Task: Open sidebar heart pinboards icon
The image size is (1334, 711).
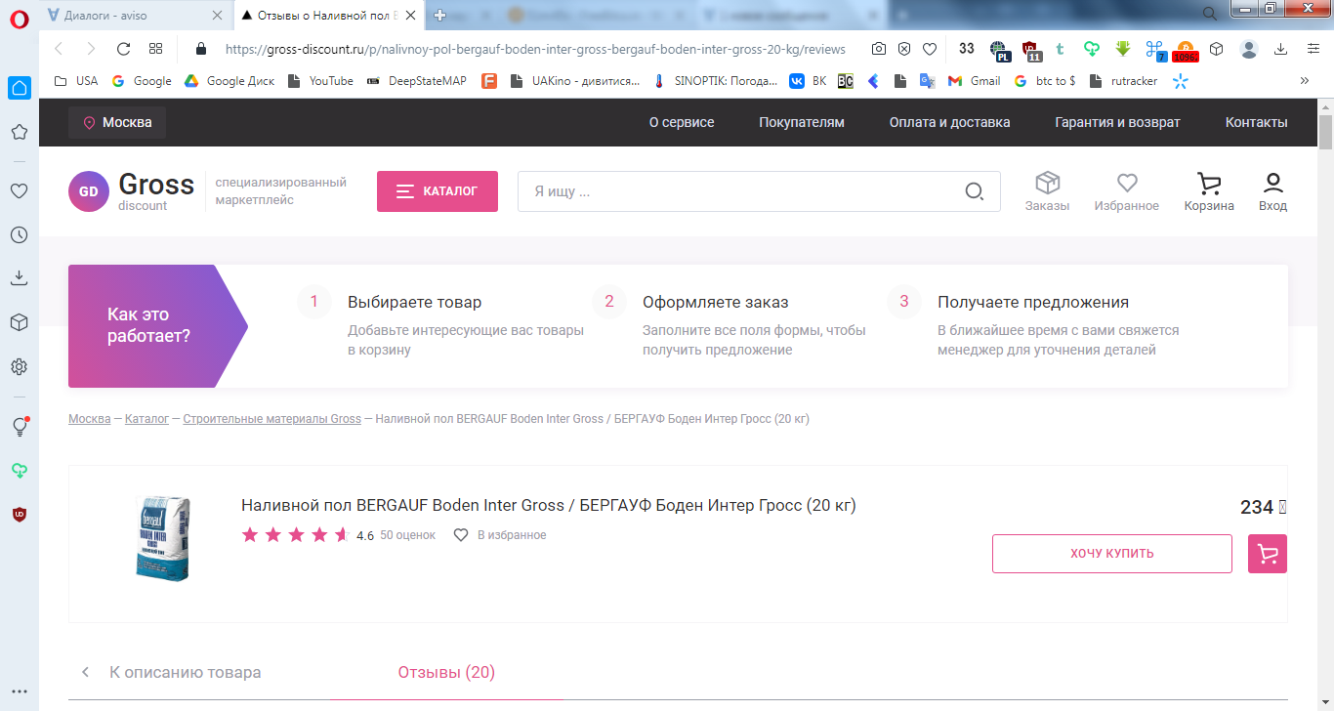Action: (20, 190)
